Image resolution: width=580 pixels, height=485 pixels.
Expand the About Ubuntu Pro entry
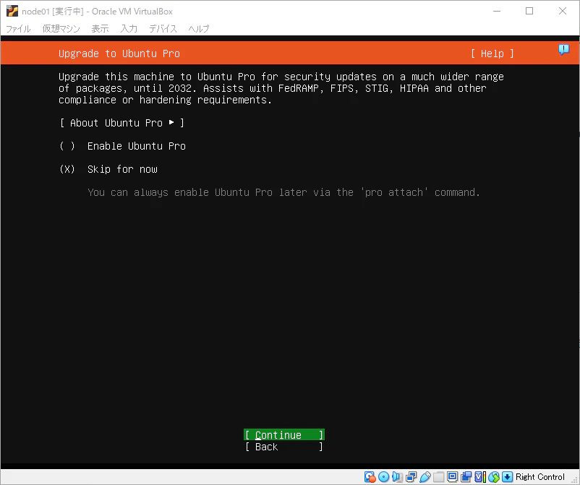click(x=121, y=123)
